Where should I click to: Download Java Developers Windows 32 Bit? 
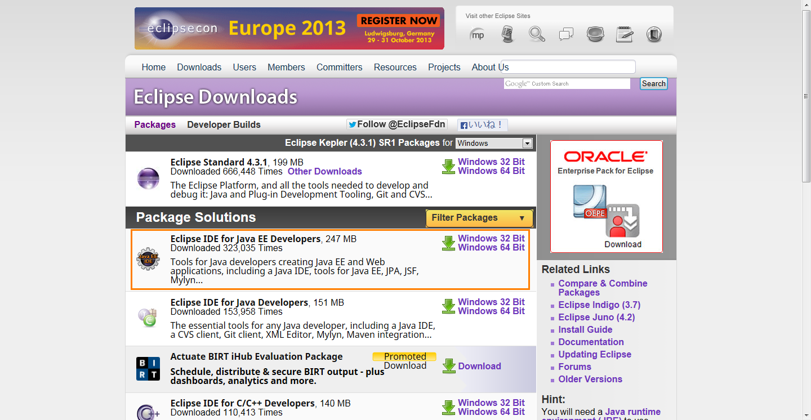tap(491, 302)
